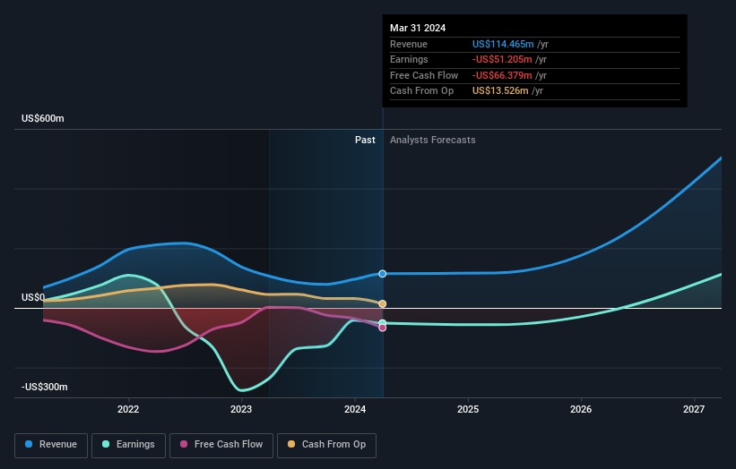This screenshot has height=469, width=736.
Task: Click the 2023 x-axis label
Action: click(x=241, y=409)
